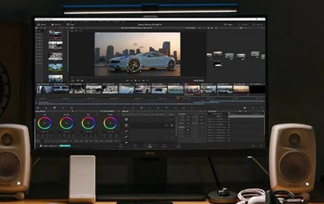The height and width of the screenshot is (204, 324).
Task: Select the Gradient window shape
Action: (126, 143)
